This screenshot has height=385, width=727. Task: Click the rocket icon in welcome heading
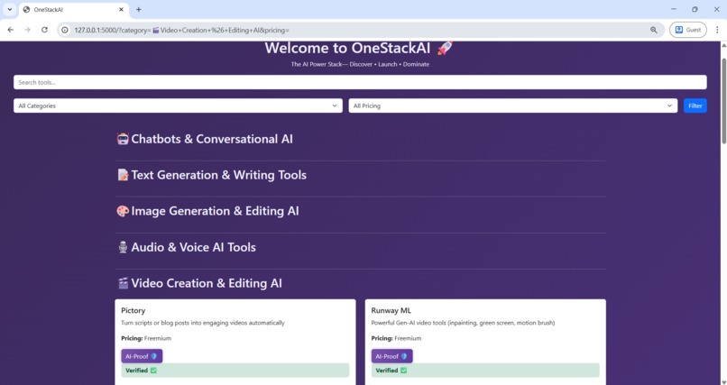point(445,48)
